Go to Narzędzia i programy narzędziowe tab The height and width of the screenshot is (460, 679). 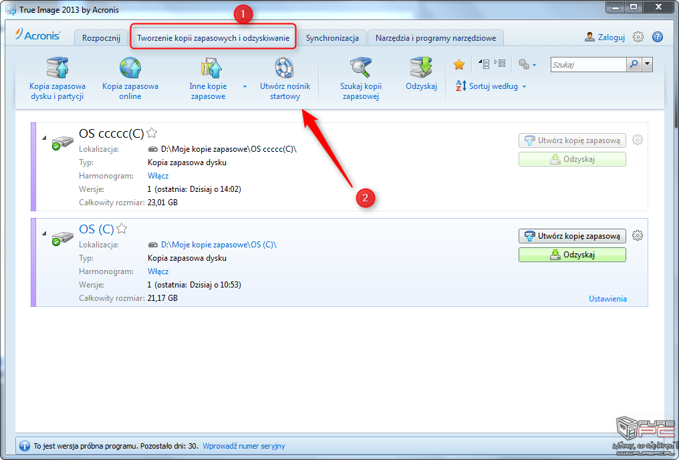(436, 37)
